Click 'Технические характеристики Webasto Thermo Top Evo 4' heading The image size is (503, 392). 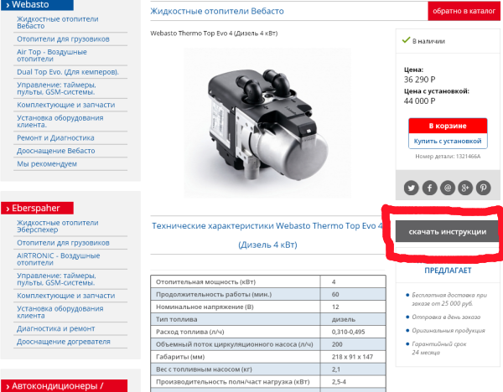click(267, 225)
